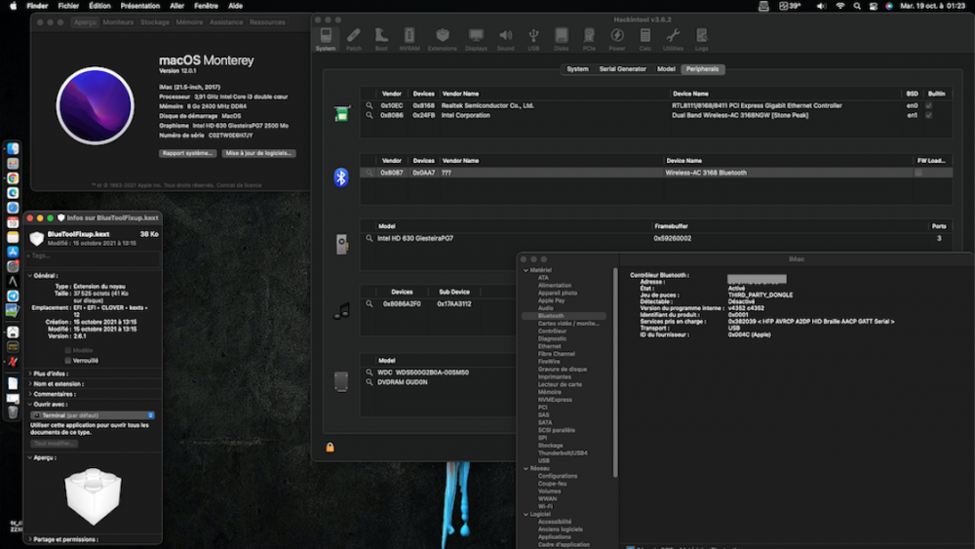The height and width of the screenshot is (549, 975).
Task: Open Spotlight search in the menu bar
Action: tap(857, 6)
